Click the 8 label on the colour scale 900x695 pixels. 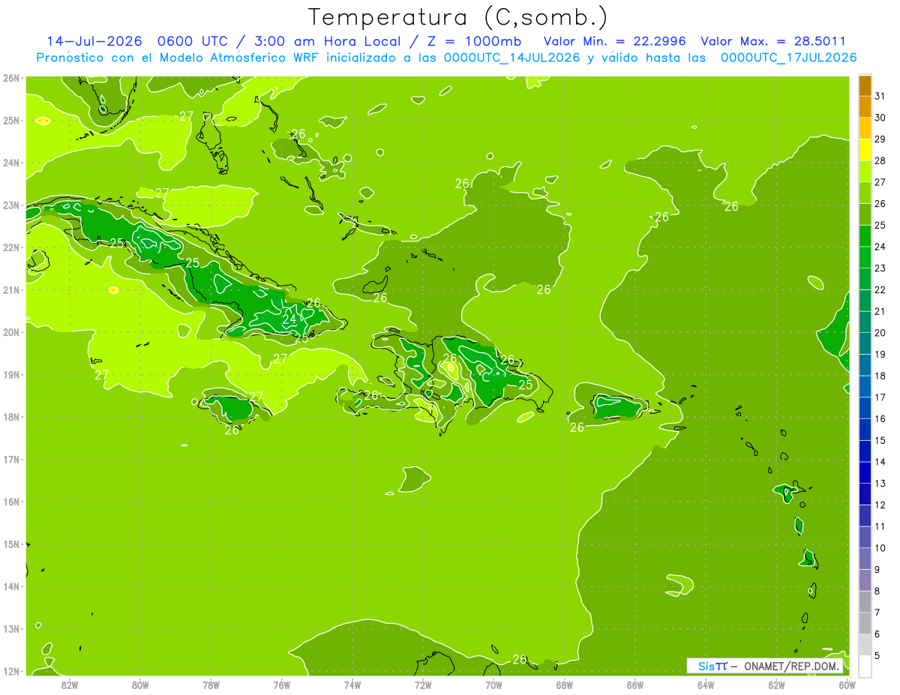pos(877,591)
